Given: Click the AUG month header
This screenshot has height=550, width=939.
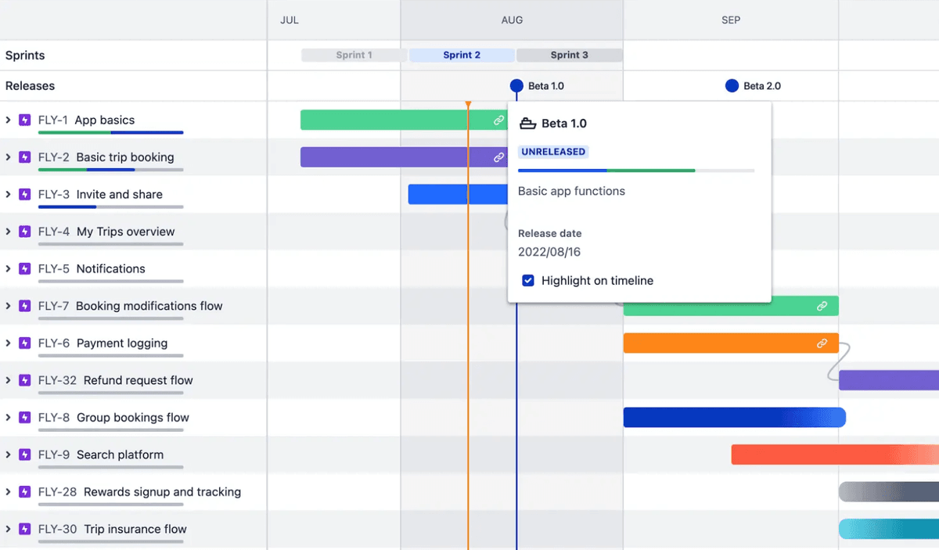Looking at the screenshot, I should point(512,20).
